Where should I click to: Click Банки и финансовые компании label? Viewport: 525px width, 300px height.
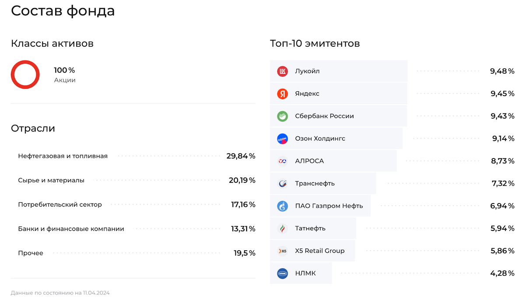pos(71,229)
